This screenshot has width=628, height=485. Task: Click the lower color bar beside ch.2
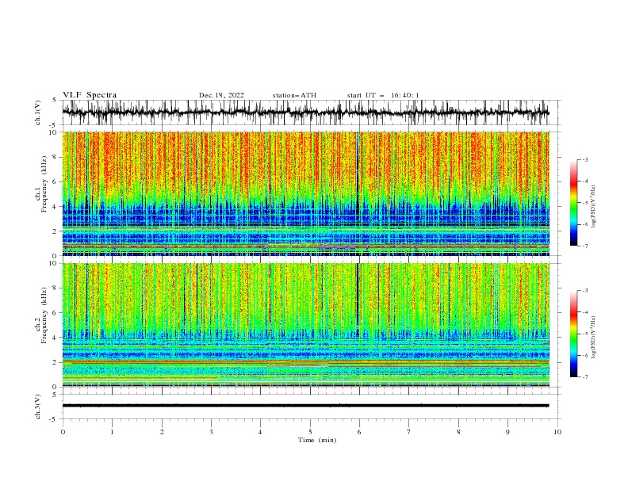[x=573, y=334]
